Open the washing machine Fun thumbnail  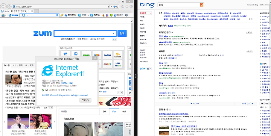click(78, 129)
